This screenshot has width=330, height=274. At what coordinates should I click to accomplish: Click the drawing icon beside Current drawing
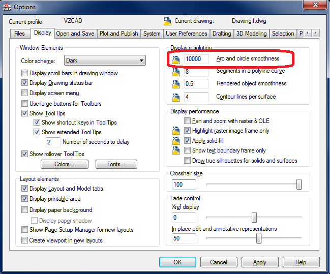167,21
